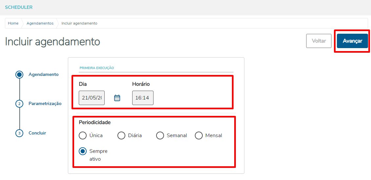Image resolution: width=371 pixels, height=180 pixels.
Task: Select the Sempre ativo radio option
Action: (x=83, y=151)
